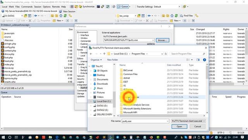Open the address bar path dropdown arrow
This screenshot has height=140, width=248.
point(162,54)
